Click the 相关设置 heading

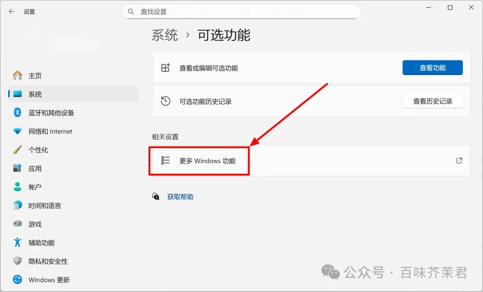click(165, 137)
